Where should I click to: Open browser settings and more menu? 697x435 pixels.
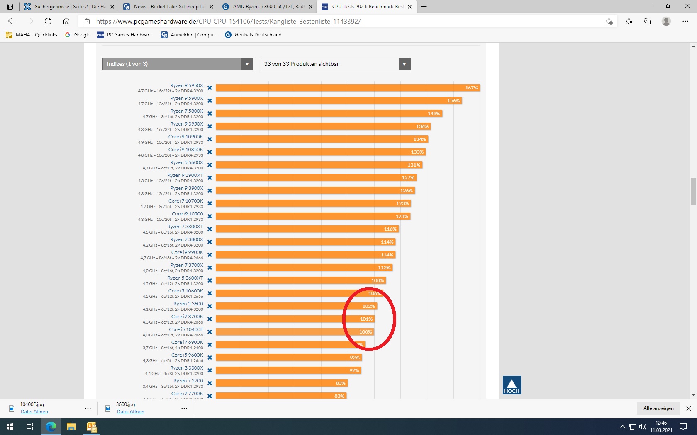coord(685,21)
